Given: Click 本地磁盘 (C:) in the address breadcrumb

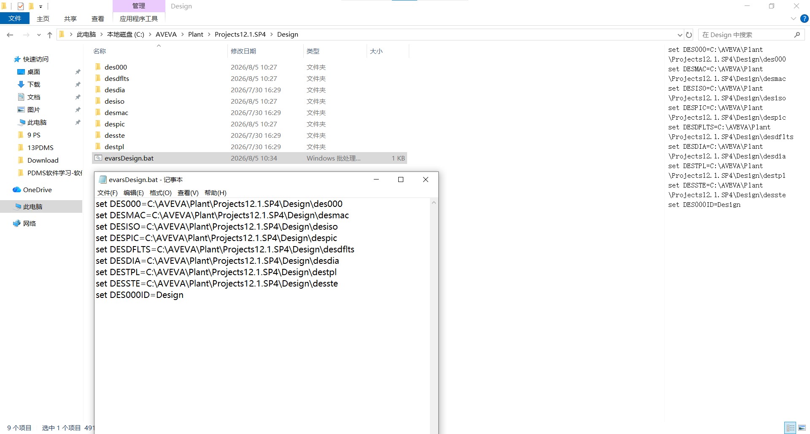Looking at the screenshot, I should click(x=126, y=35).
